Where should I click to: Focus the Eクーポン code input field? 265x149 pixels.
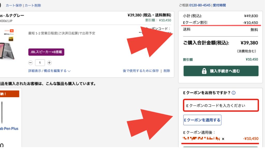pyautogui.click(x=221, y=106)
